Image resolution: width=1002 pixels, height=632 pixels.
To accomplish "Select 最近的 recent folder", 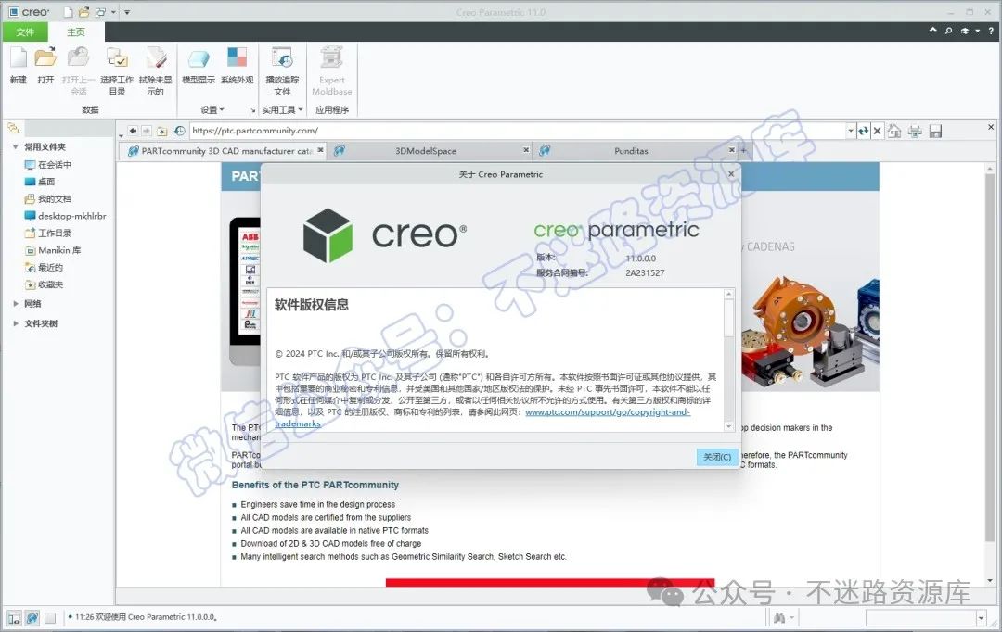I will coord(44,268).
